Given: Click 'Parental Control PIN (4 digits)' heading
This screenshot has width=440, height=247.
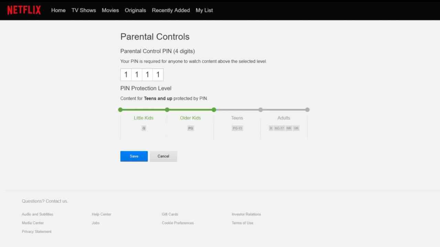Looking at the screenshot, I should point(157,51).
